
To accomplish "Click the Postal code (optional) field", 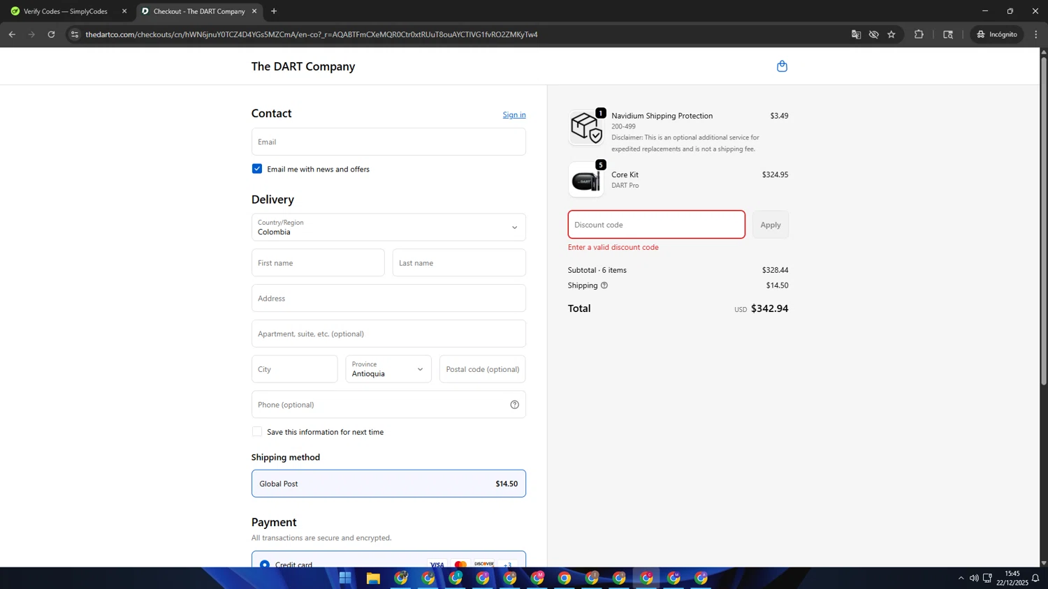I will coord(483,369).
